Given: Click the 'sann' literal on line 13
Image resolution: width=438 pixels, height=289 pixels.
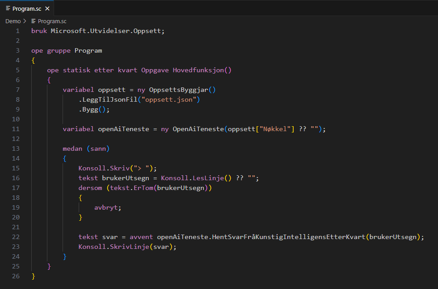Looking at the screenshot, I should [x=98, y=149].
